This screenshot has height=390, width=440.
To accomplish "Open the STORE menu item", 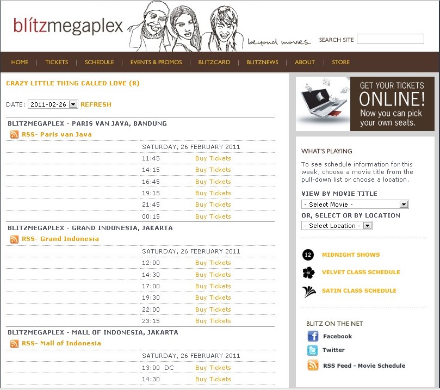I will (340, 63).
